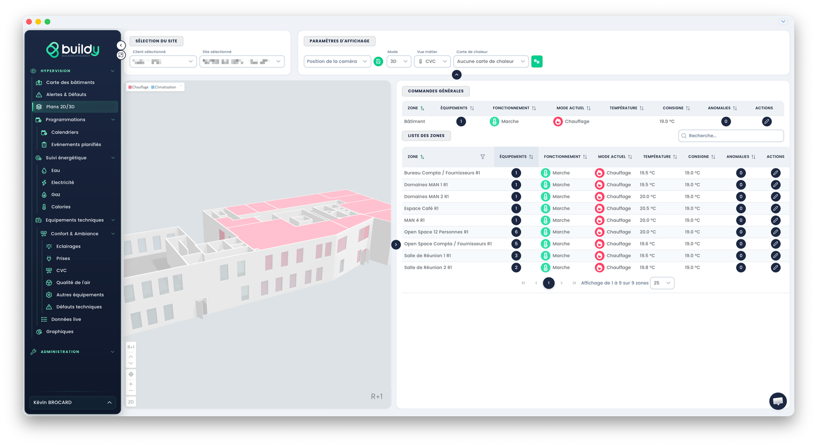Open Position de la caméra dropdown

point(337,61)
